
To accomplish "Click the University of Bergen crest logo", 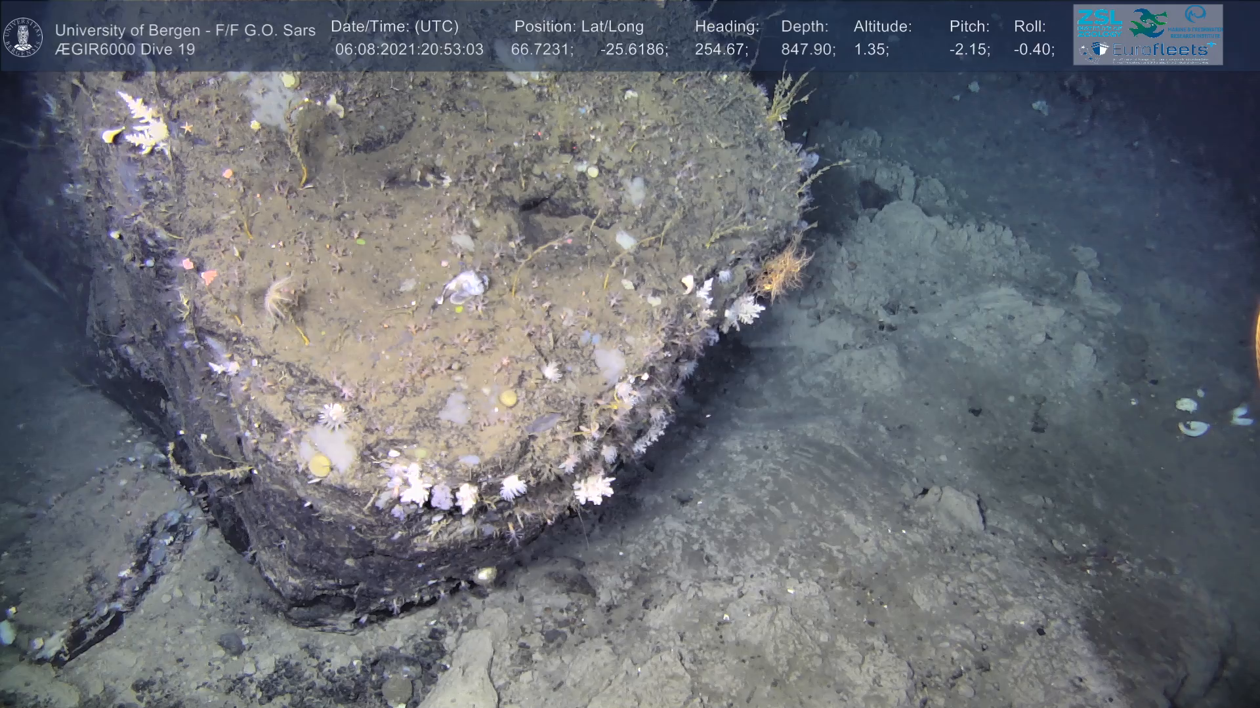I will (x=23, y=37).
